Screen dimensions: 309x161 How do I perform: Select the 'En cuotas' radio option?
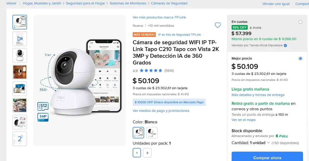300,22
